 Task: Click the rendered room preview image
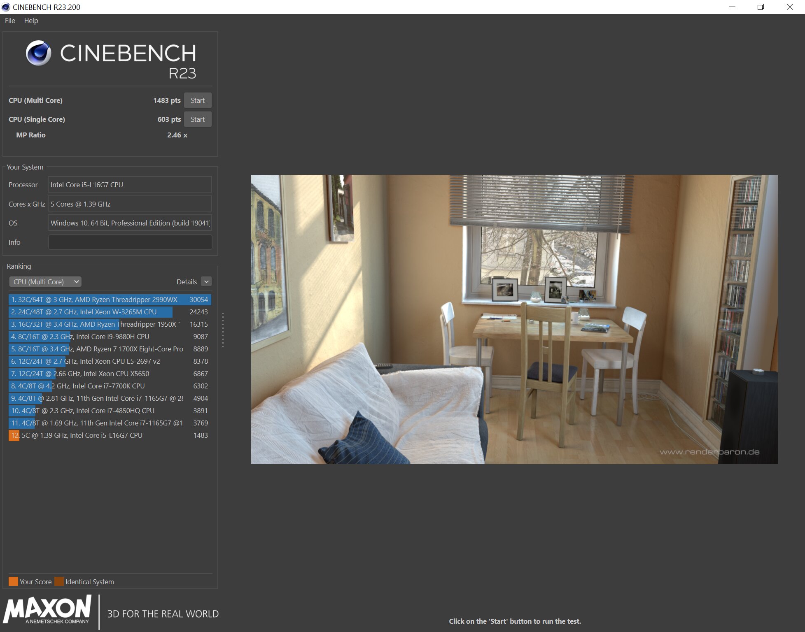[x=514, y=319]
